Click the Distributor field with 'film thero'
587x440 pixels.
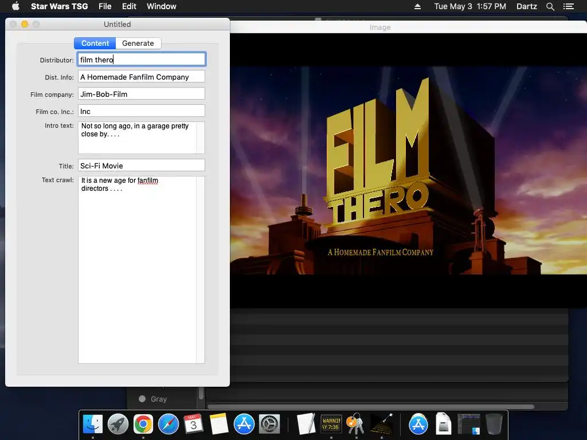click(142, 60)
